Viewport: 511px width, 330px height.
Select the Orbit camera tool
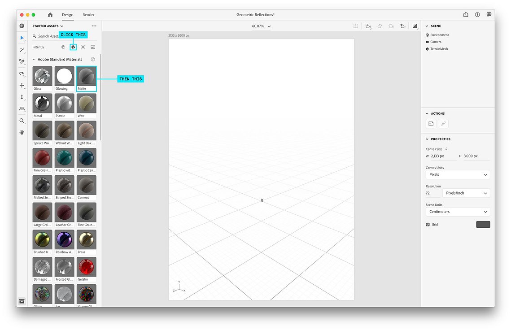pyautogui.click(x=22, y=74)
